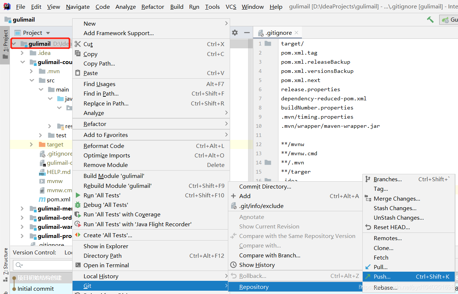Click the Build hammer icon in toolbar
This screenshot has width=458, height=294.
430,20
